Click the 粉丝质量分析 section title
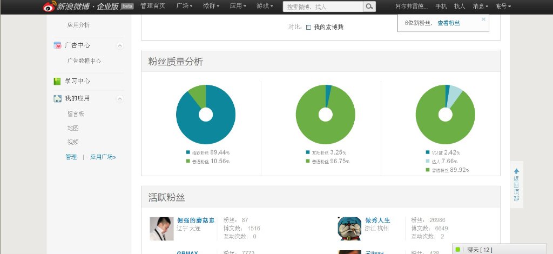 pos(176,62)
